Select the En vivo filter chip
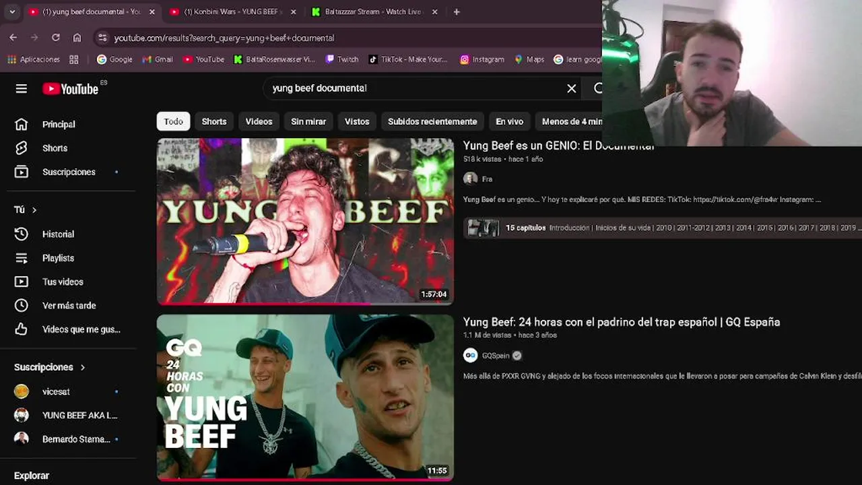This screenshot has width=862, height=485. tap(509, 121)
